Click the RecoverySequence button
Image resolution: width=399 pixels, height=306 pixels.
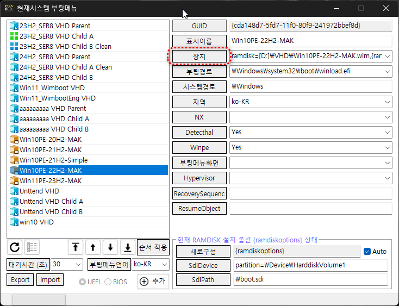(199, 193)
